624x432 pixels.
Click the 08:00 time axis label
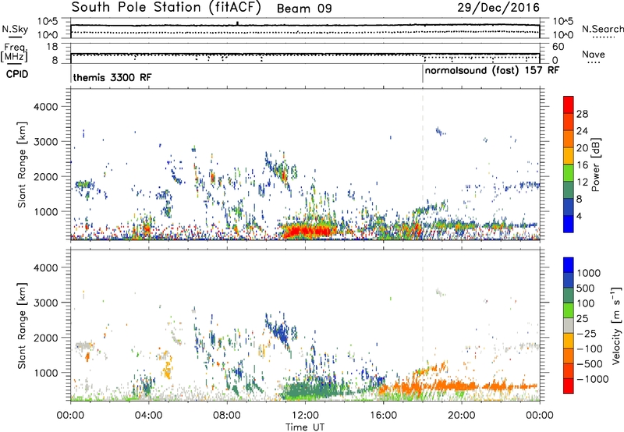pyautogui.click(x=227, y=416)
